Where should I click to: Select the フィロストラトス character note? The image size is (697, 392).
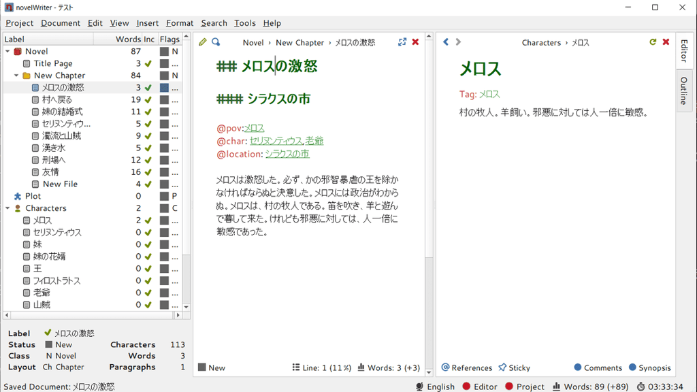click(x=57, y=281)
